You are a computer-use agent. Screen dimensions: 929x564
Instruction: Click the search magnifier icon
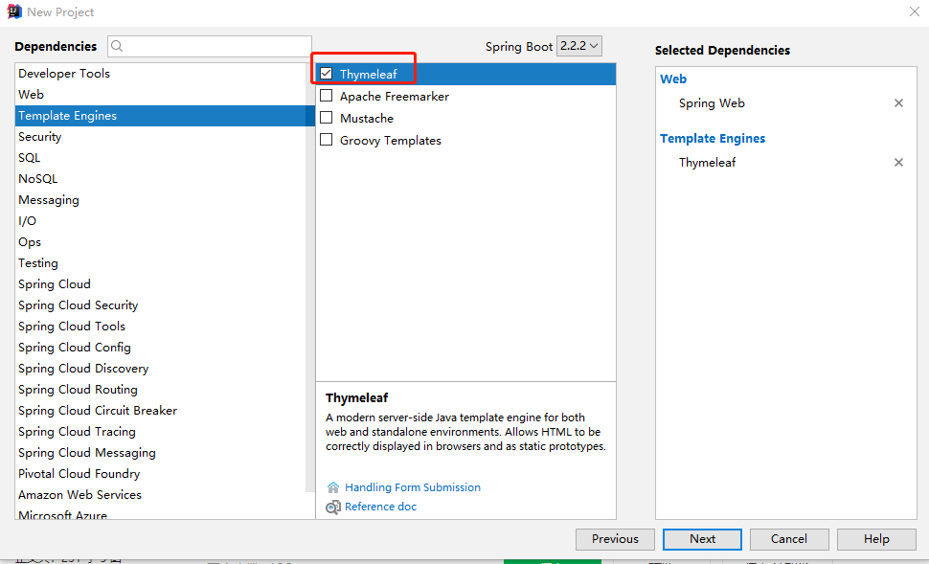click(x=117, y=46)
